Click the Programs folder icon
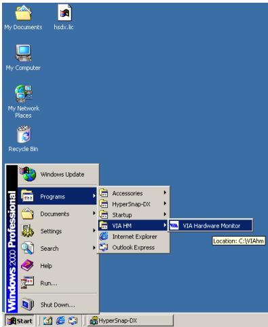This screenshot has width=268, height=327. (x=27, y=196)
